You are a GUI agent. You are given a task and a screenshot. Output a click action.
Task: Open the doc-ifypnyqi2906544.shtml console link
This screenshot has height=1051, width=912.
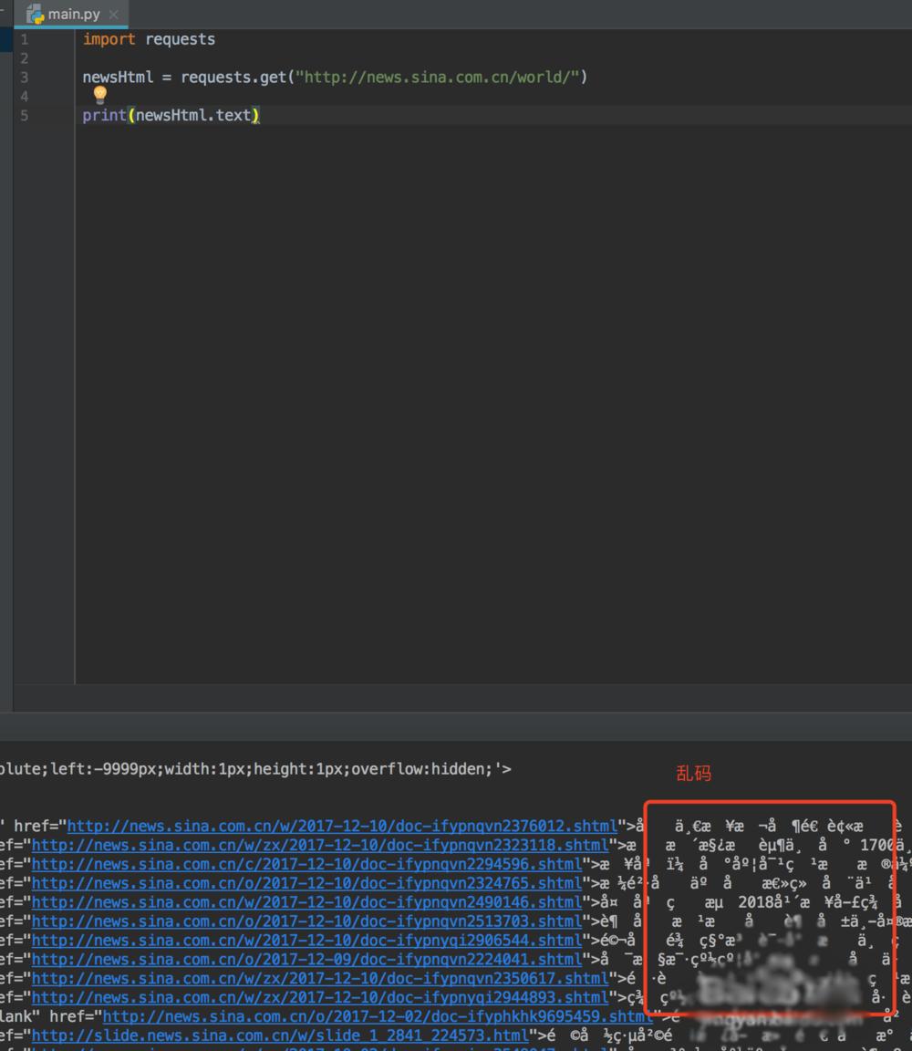(x=306, y=942)
